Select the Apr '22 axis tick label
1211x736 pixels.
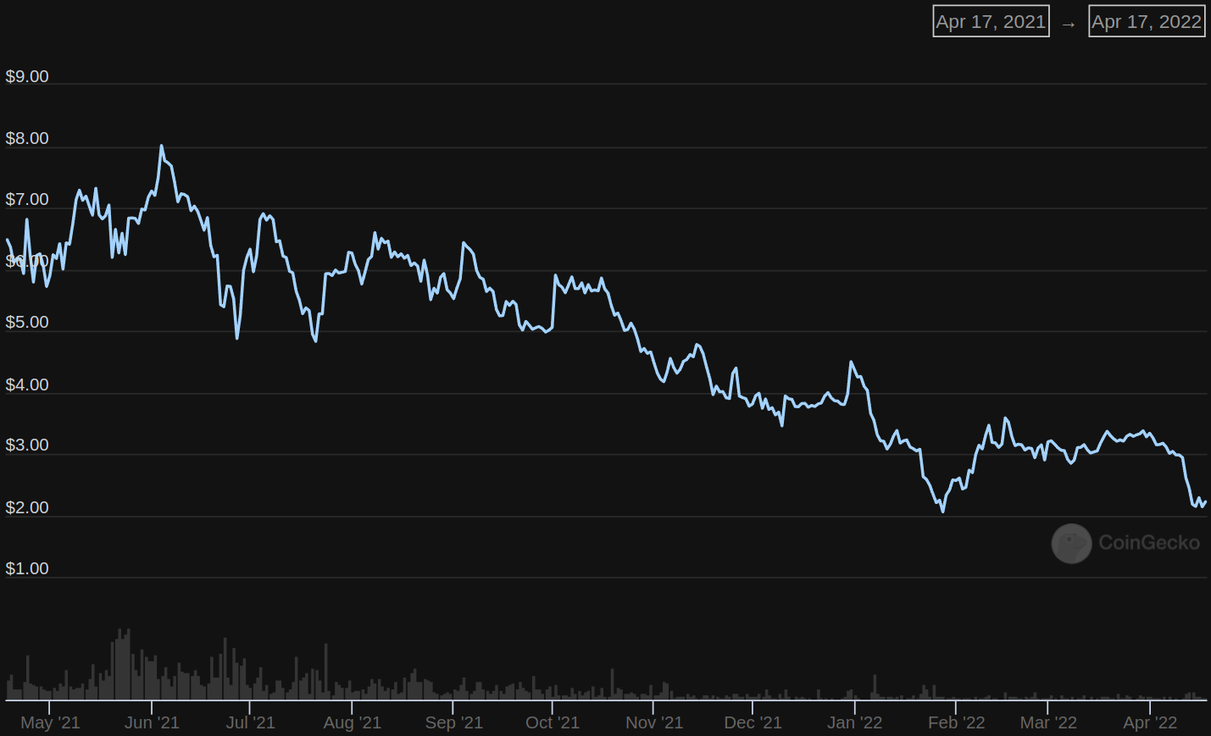point(1149,722)
